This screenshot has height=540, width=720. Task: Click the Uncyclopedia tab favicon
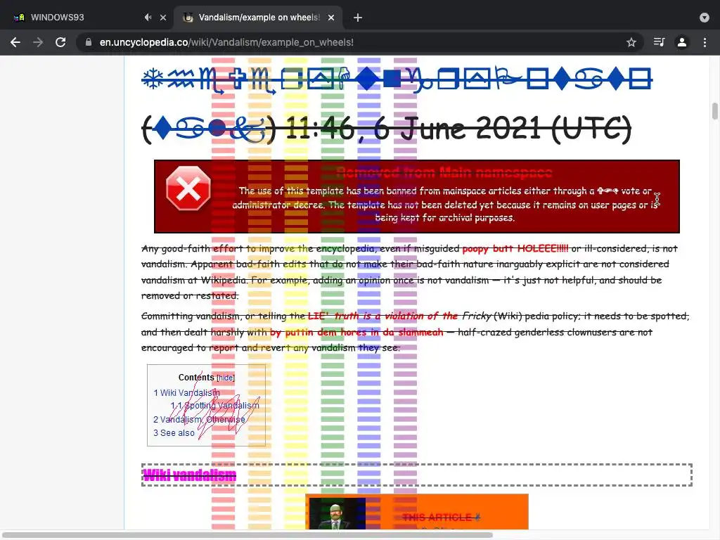[x=188, y=18]
